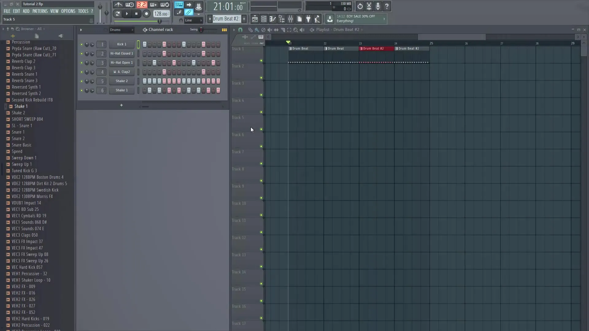The width and height of the screenshot is (589, 331).
Task: Select the slice tool in playlist toolbar
Action: point(283,30)
